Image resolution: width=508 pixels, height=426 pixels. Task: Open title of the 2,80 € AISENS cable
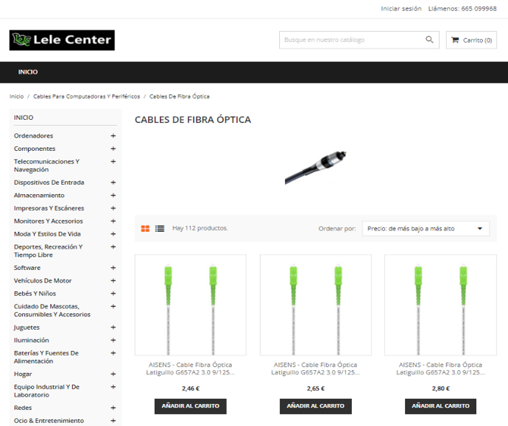440,369
